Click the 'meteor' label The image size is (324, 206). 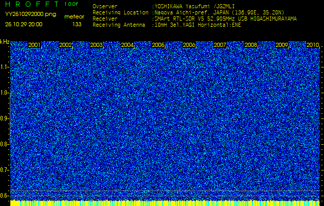point(74,16)
